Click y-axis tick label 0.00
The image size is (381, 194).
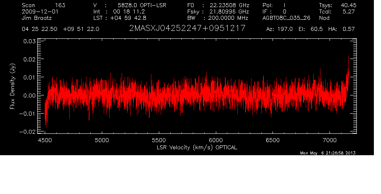[29, 95]
